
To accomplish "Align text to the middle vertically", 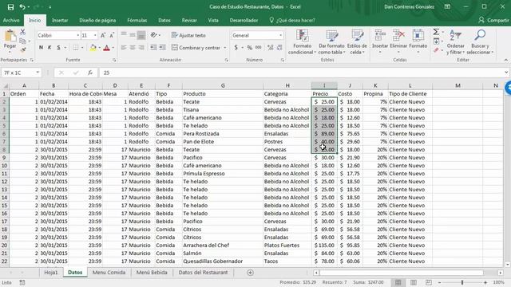I will [133, 35].
